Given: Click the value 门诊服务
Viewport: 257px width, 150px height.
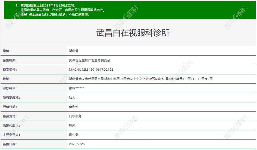Looking at the screenshot, I should click(x=75, y=116).
